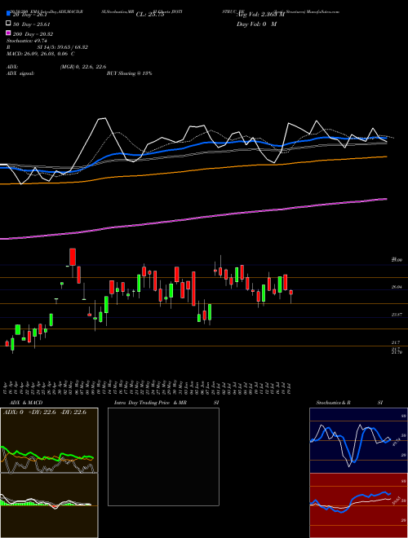Viewport: 408px width, 538px height.
Task: Click the '23.87' price axis label
Action: (x=397, y=315)
